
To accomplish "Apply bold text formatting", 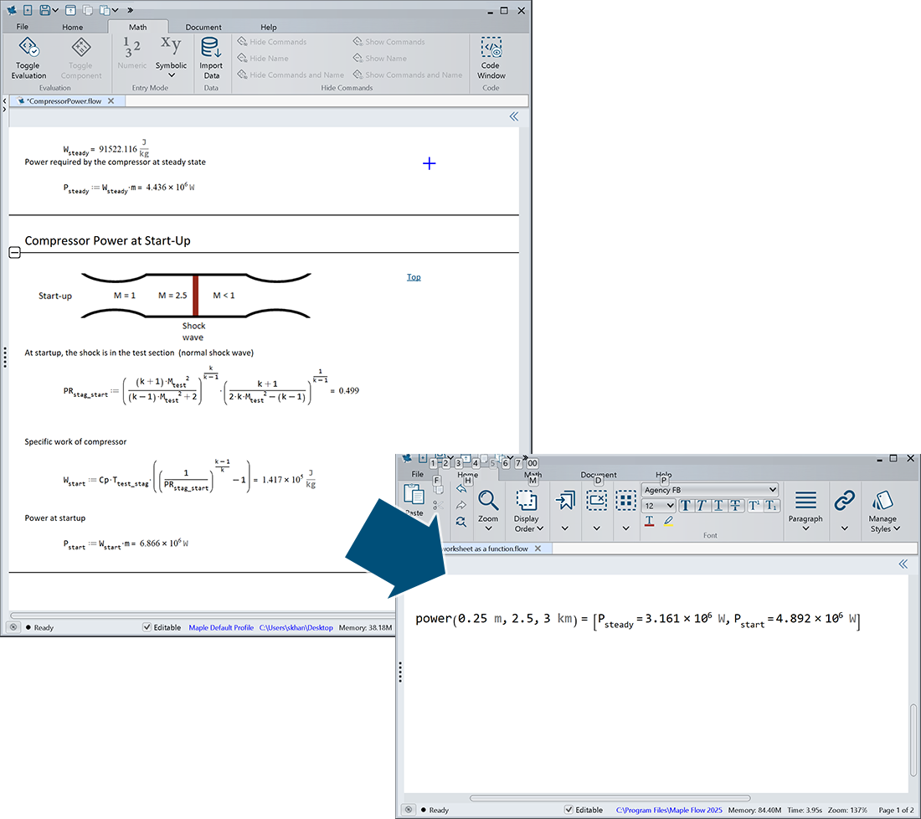I will pos(685,505).
